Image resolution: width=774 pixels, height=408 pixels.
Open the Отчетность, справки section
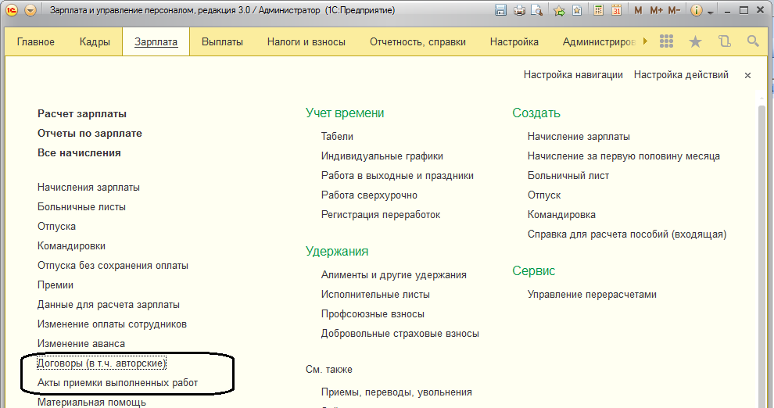[x=417, y=42]
